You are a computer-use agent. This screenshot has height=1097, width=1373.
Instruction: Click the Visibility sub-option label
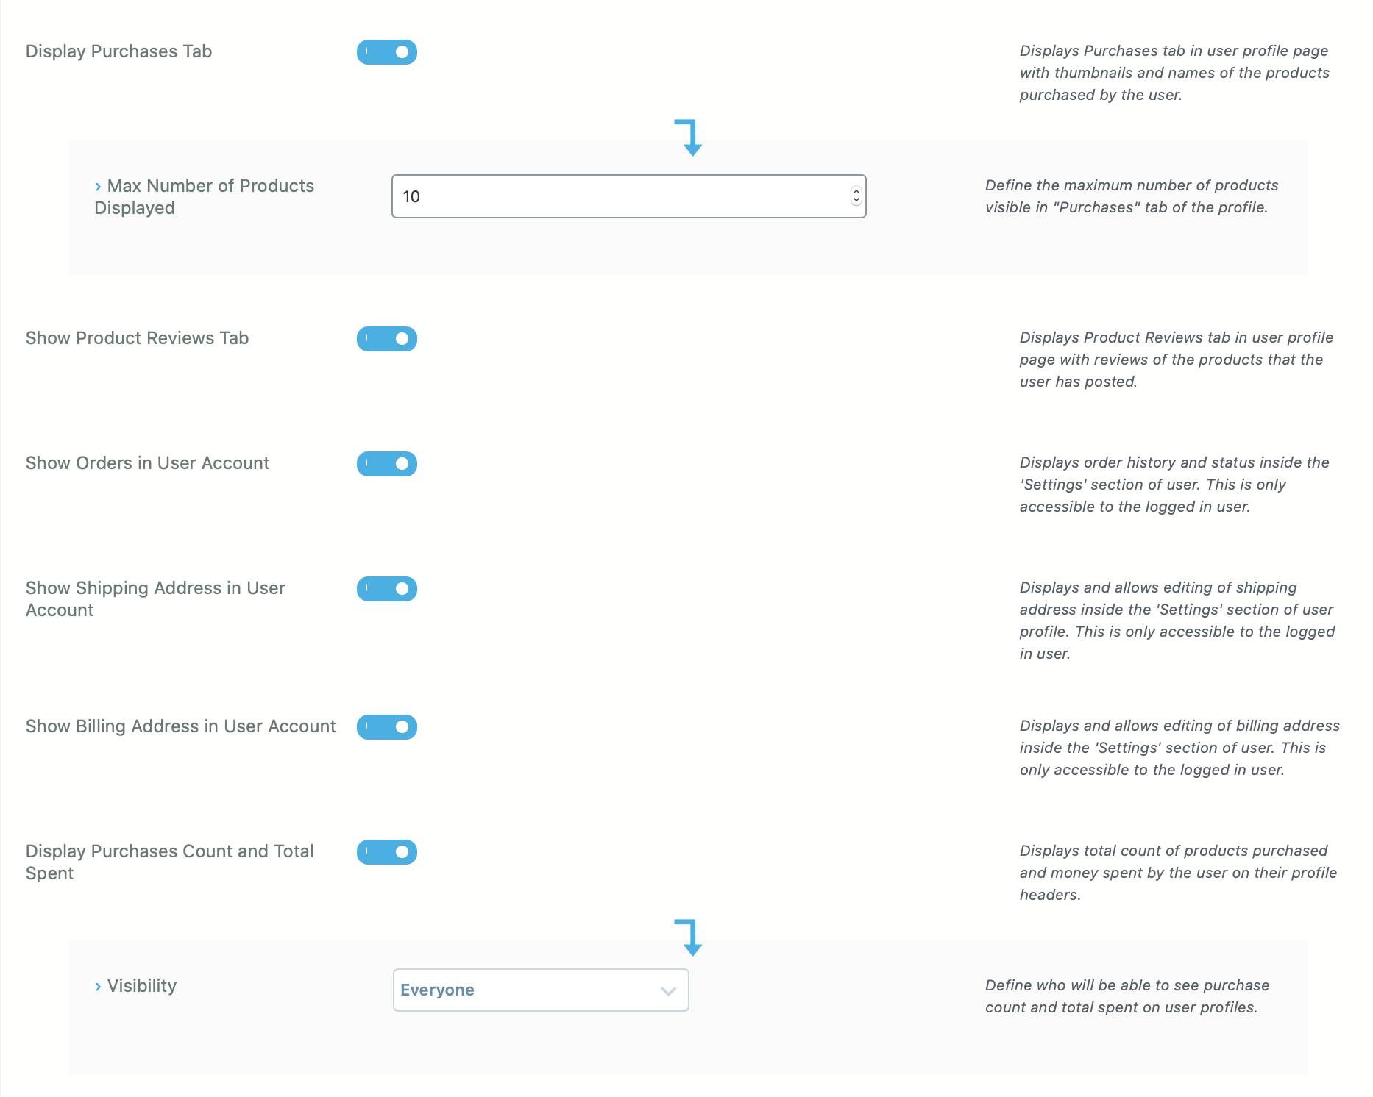(x=142, y=986)
